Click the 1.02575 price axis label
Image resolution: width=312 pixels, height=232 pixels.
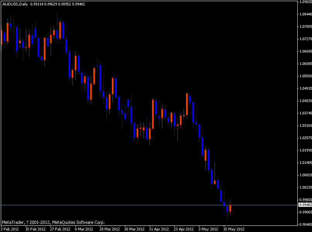point(306,138)
